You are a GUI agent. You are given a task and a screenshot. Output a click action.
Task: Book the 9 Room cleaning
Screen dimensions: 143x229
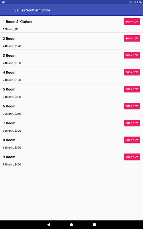tap(132, 157)
